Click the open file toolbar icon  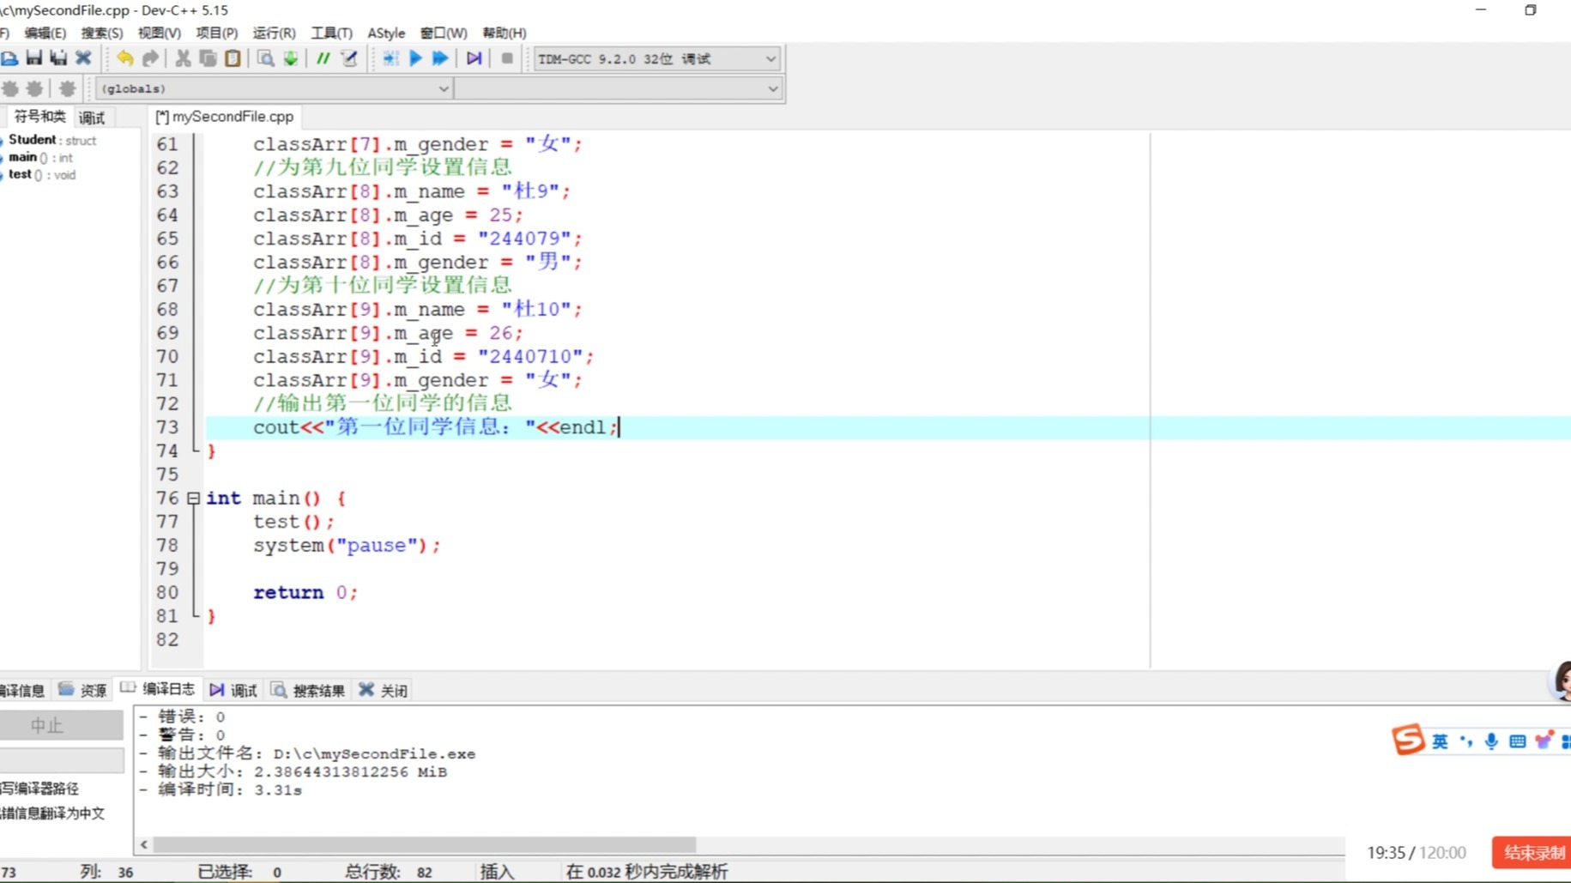[9, 58]
